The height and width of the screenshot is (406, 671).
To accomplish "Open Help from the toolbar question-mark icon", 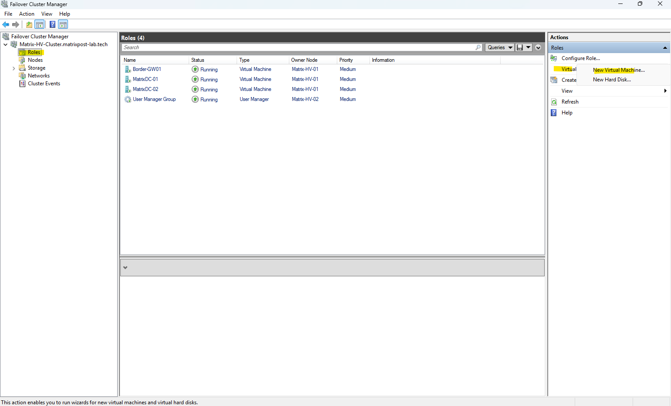I will (52, 24).
